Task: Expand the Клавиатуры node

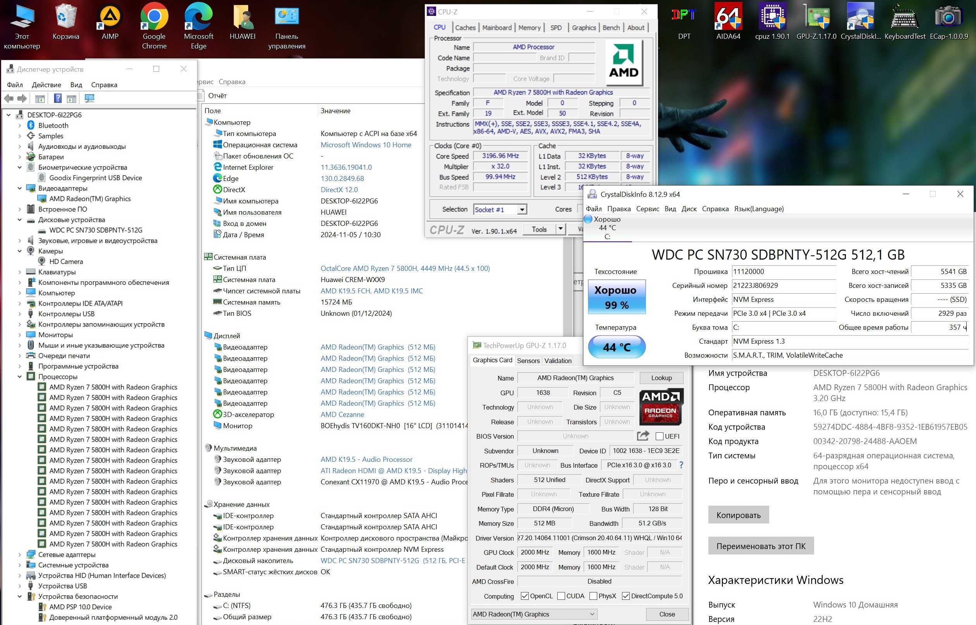Action: pos(19,272)
